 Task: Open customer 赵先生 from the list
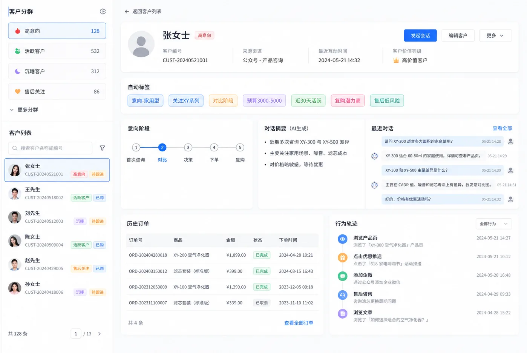point(57,264)
